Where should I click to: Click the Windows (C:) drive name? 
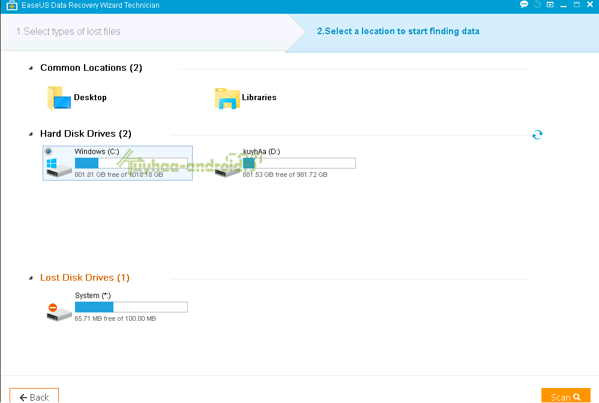pos(97,152)
